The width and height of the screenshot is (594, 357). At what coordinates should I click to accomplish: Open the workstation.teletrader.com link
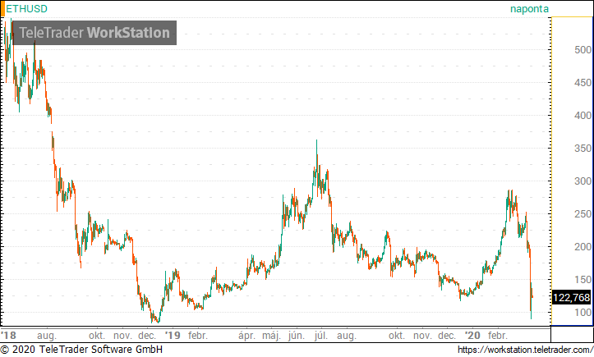pos(524,350)
